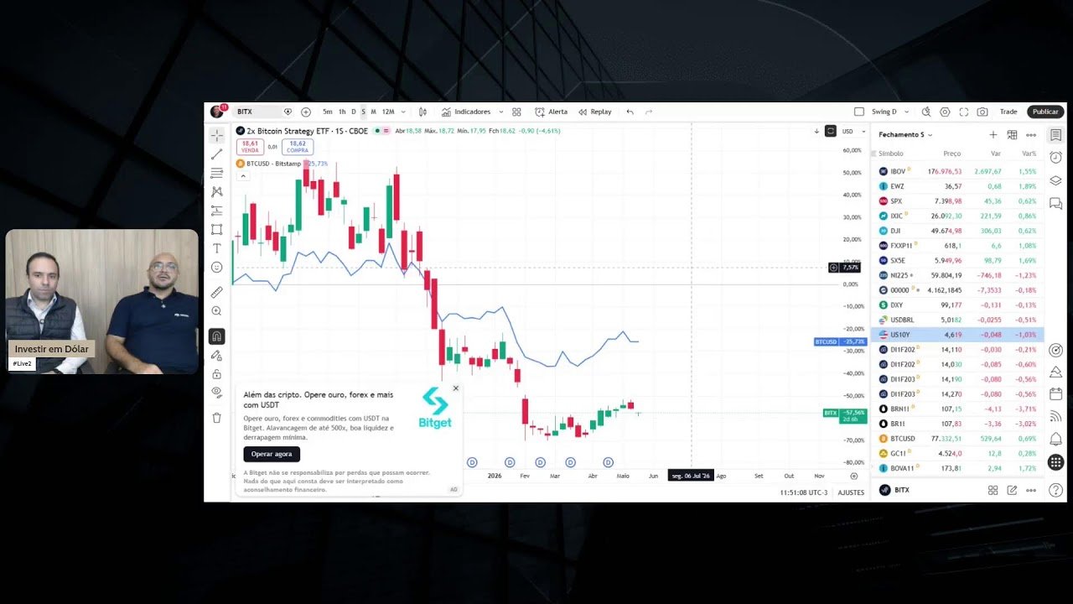The height and width of the screenshot is (604, 1073).
Task: Open the quick search icon
Action: 926,112
